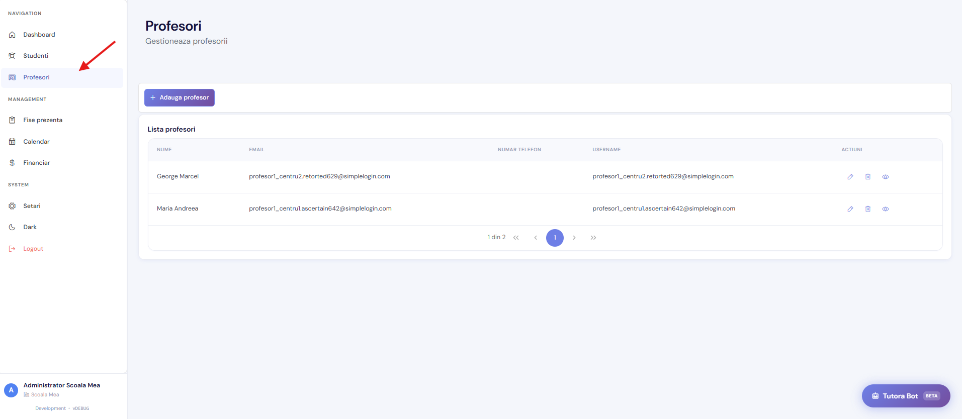The height and width of the screenshot is (419, 962).
Task: Click Administrator Scoala Mea profile name
Action: [62, 385]
